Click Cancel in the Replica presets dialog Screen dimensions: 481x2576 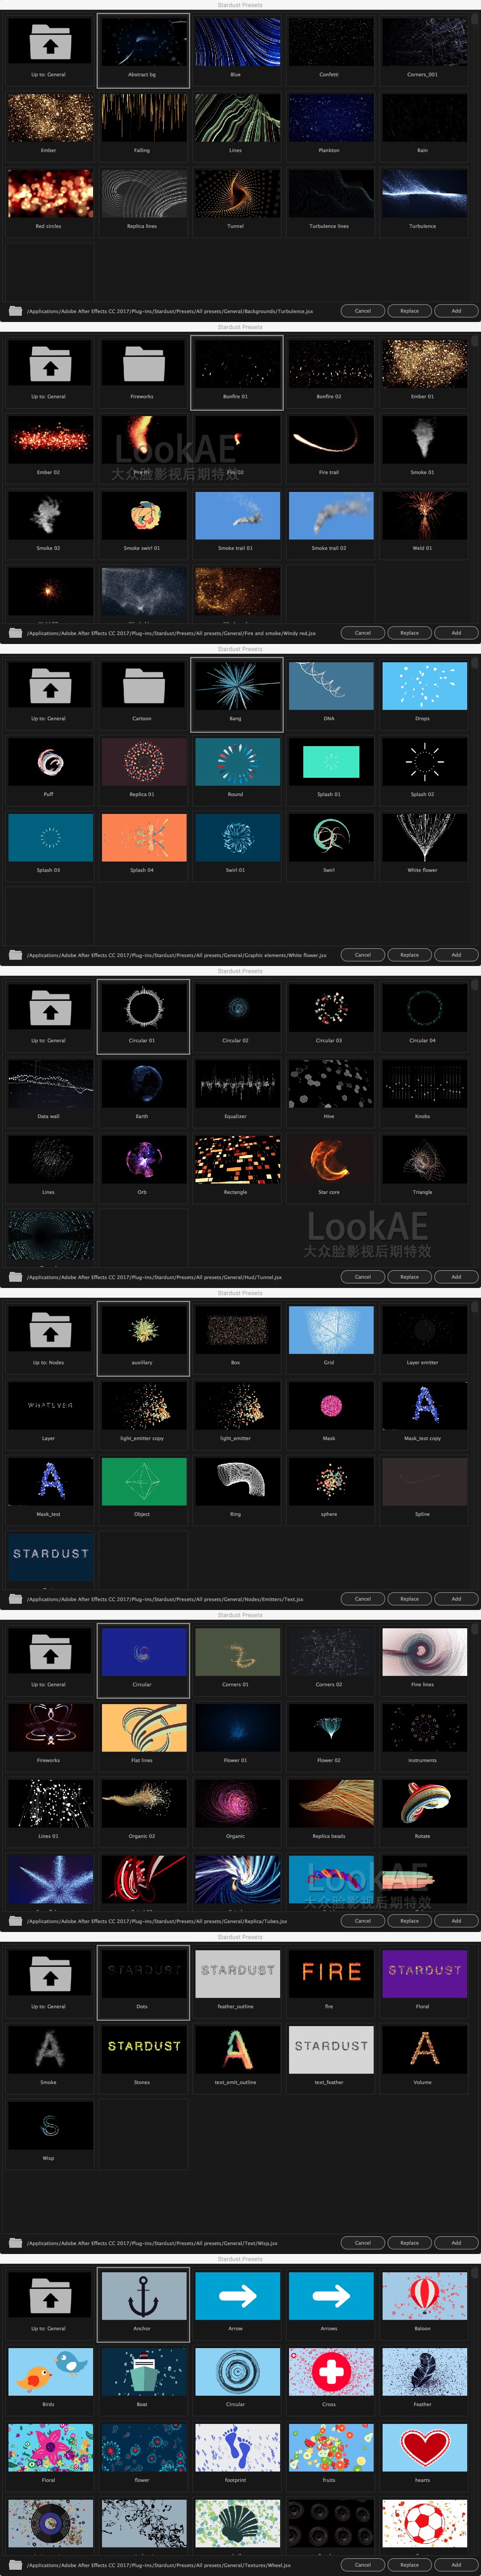(x=362, y=1921)
